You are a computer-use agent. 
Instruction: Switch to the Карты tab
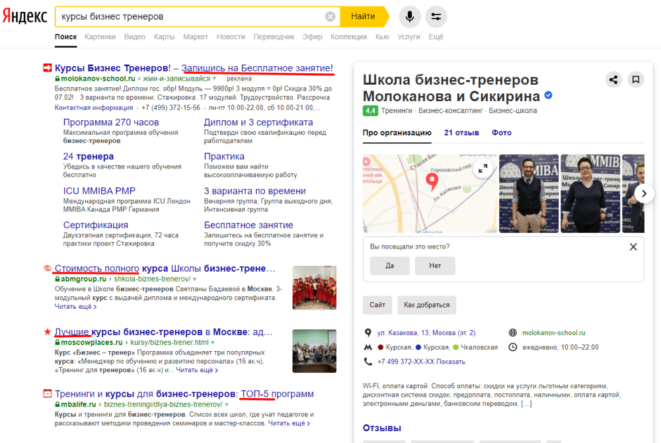click(165, 36)
